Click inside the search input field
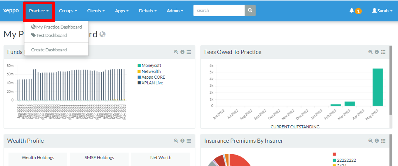The height and width of the screenshot is (166, 398). [x=219, y=10]
